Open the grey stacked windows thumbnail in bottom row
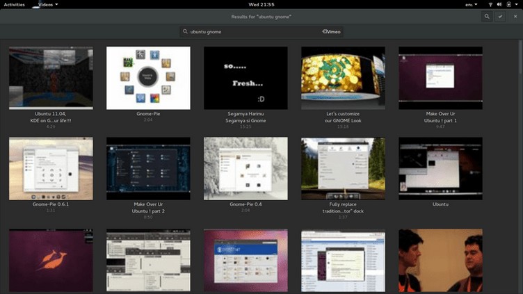 click(148, 261)
